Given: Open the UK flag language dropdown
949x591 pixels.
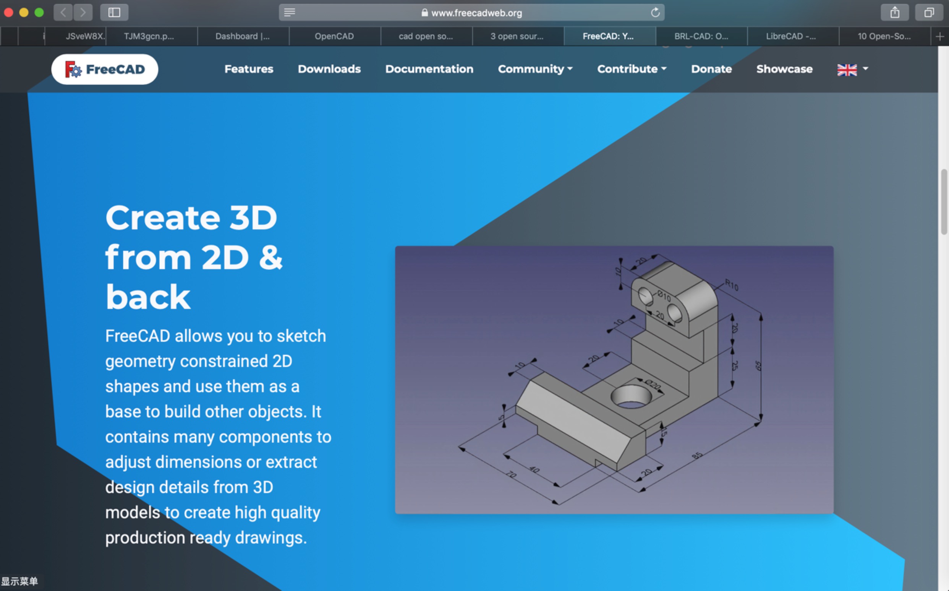Looking at the screenshot, I should [x=852, y=70].
